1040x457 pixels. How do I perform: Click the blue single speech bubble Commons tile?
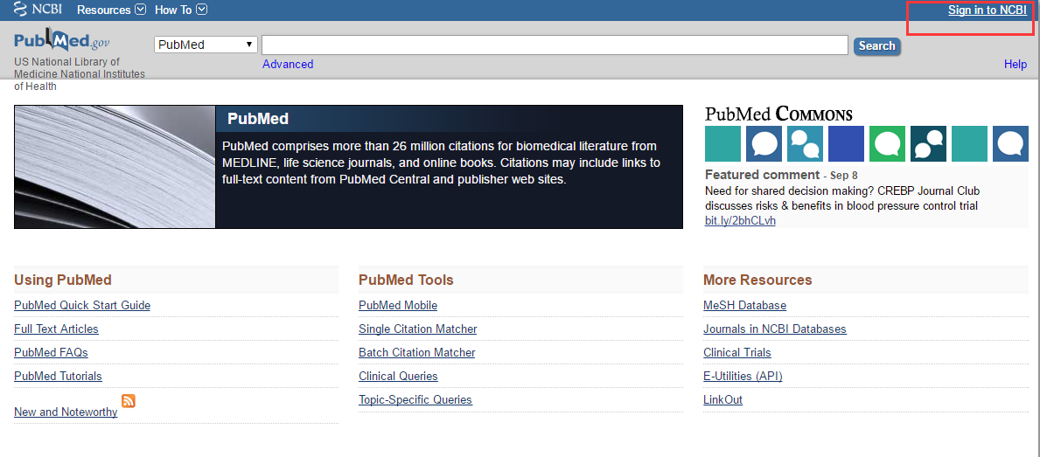click(764, 143)
